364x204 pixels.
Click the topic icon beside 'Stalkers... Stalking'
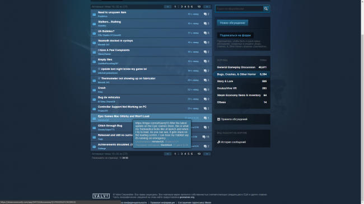pos(94,24)
